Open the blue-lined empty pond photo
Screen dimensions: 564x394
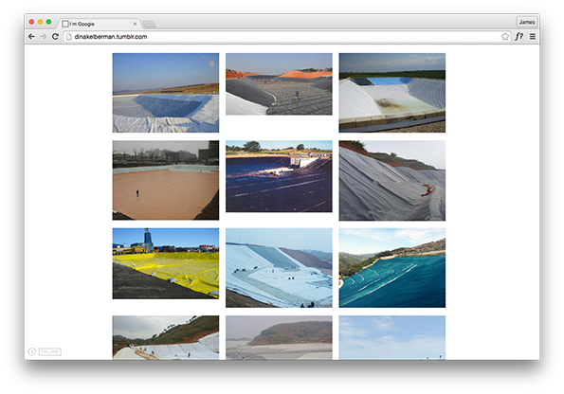pos(166,93)
